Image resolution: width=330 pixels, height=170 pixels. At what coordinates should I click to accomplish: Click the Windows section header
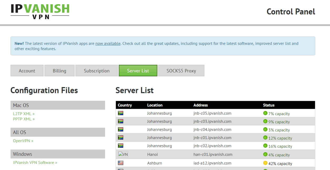point(58,154)
